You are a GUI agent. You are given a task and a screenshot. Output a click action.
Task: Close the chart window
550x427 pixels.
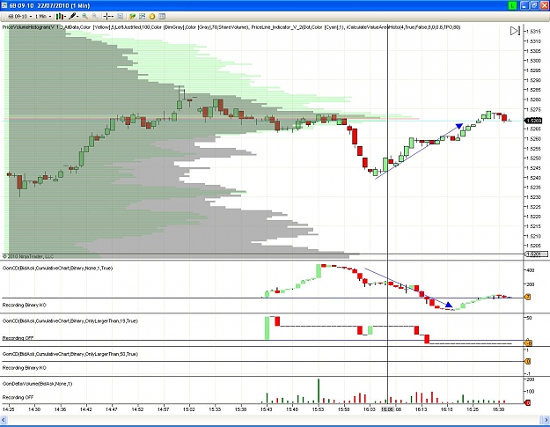pyautogui.click(x=545, y=5)
